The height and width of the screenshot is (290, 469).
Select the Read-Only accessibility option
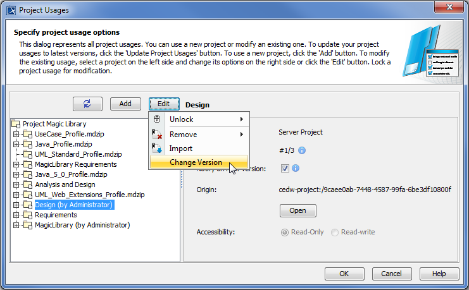pos(284,232)
